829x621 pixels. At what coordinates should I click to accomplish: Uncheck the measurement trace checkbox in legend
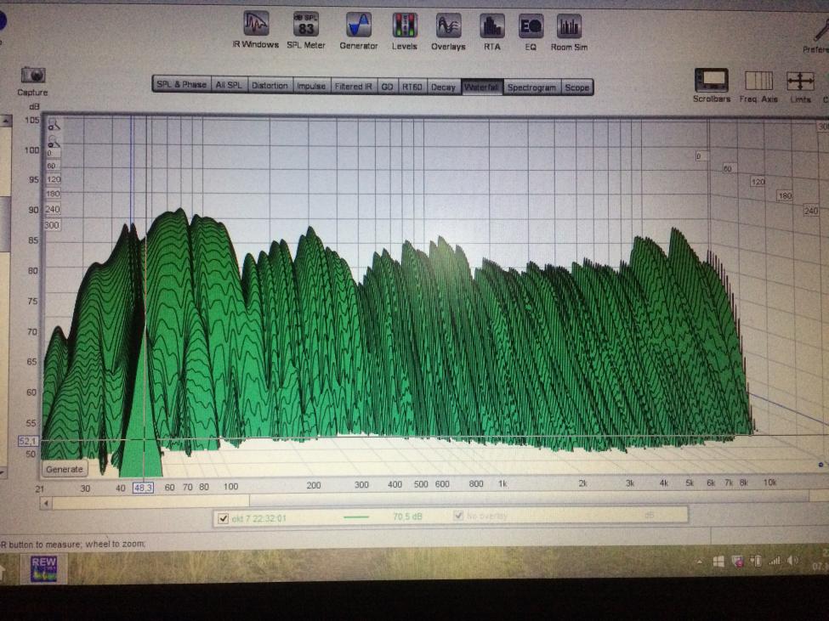coord(223,518)
